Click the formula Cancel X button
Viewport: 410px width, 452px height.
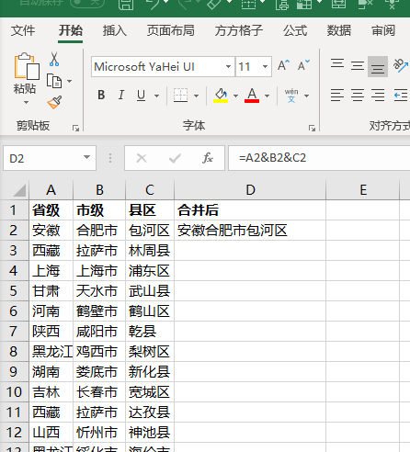pos(142,158)
